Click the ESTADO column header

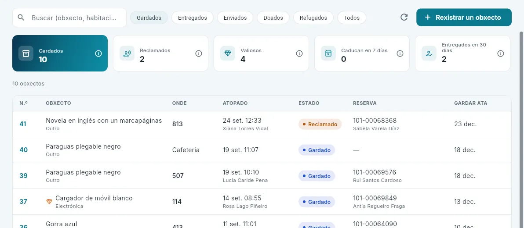pos(309,103)
